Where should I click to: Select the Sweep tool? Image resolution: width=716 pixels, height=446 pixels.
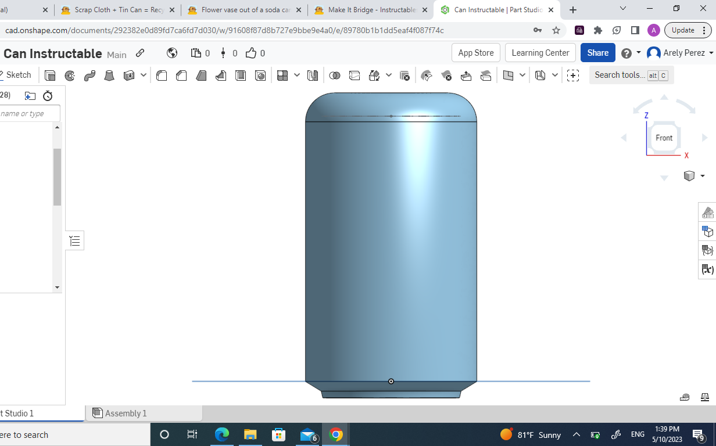88,75
